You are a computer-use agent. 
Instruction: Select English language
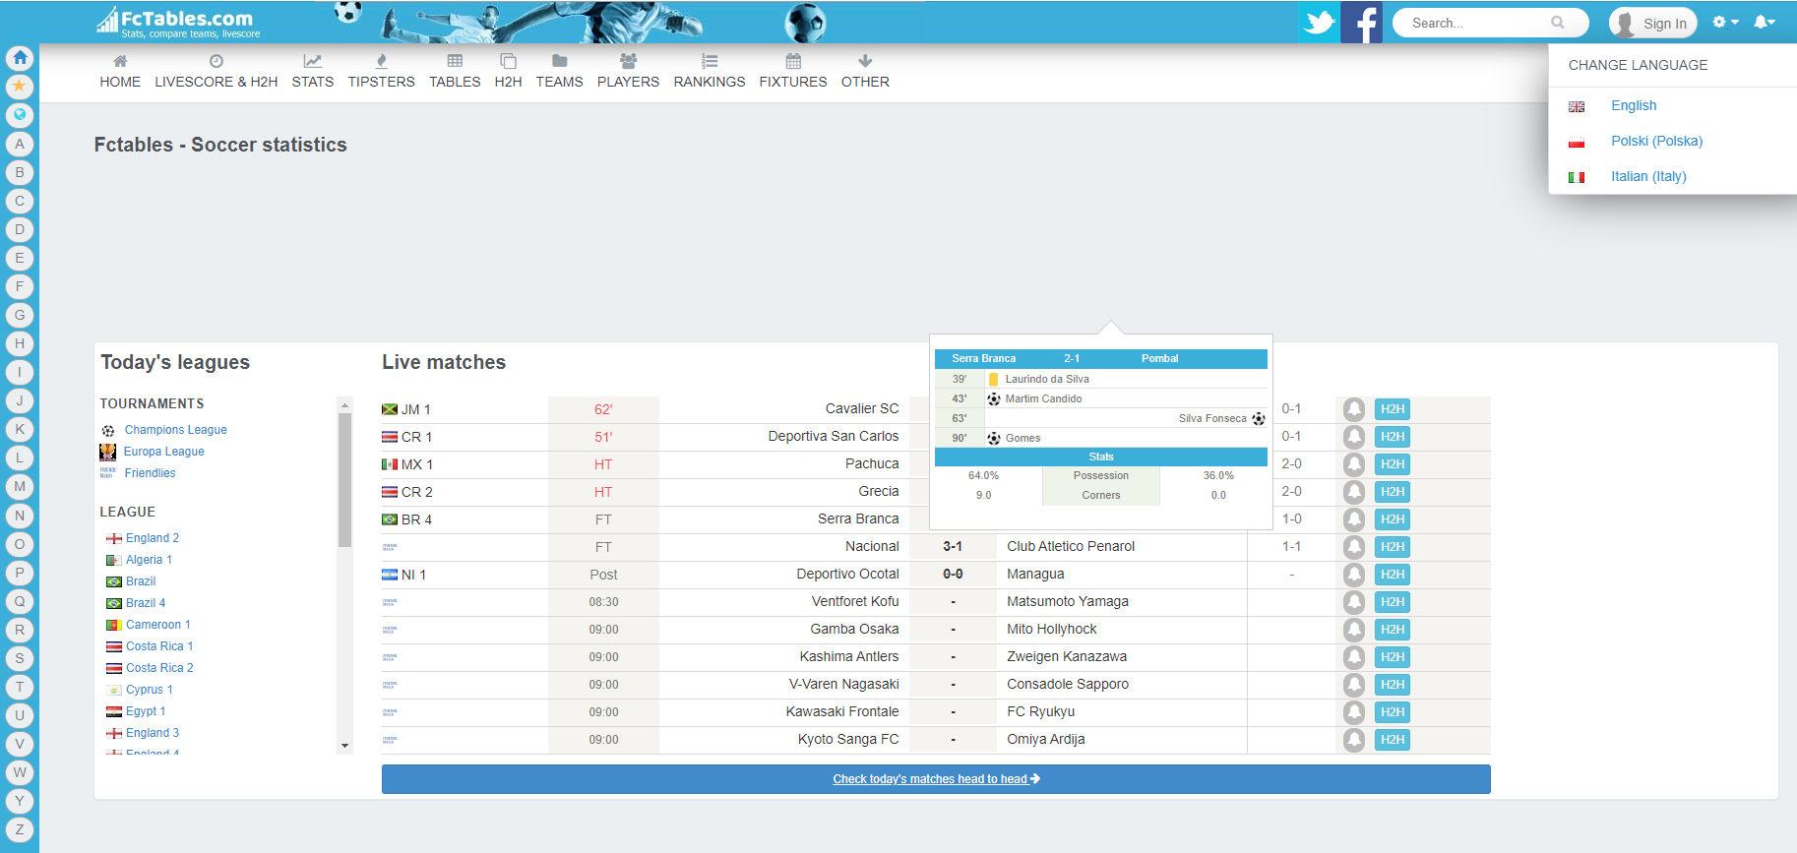(x=1634, y=105)
